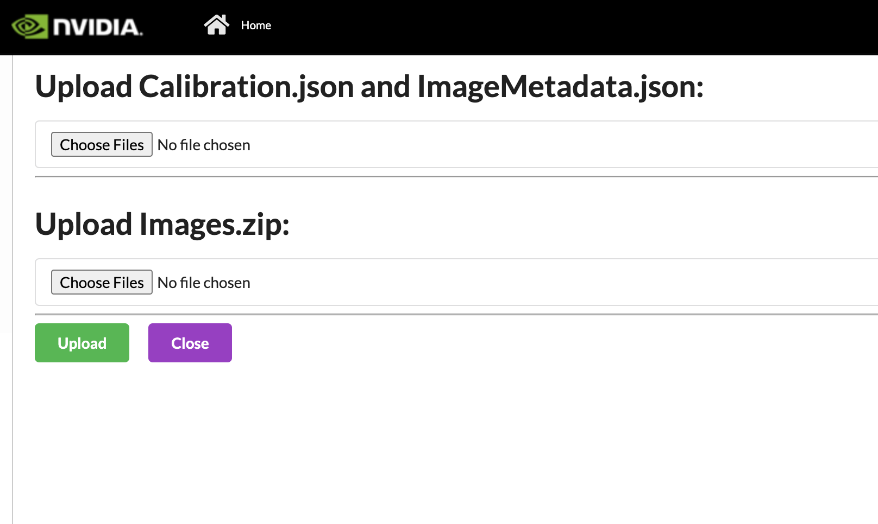Click the divider line below Calibration input
The image size is (878, 524).
[435, 176]
